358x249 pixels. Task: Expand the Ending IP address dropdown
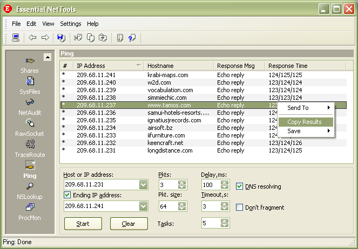coord(144,206)
